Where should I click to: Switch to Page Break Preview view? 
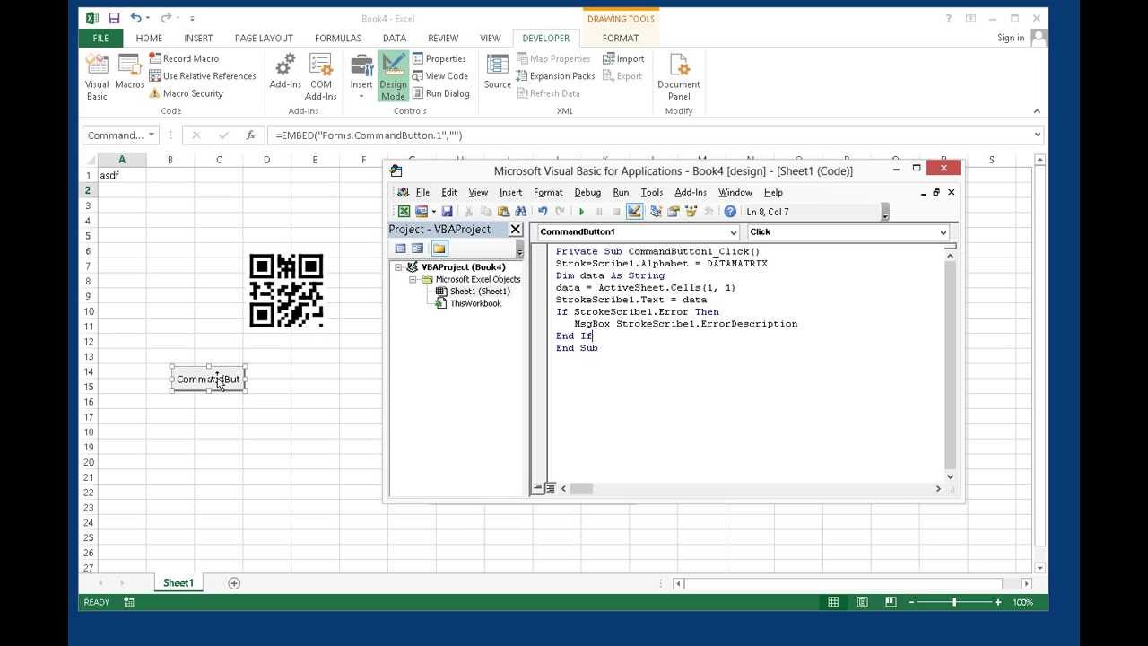point(891,602)
